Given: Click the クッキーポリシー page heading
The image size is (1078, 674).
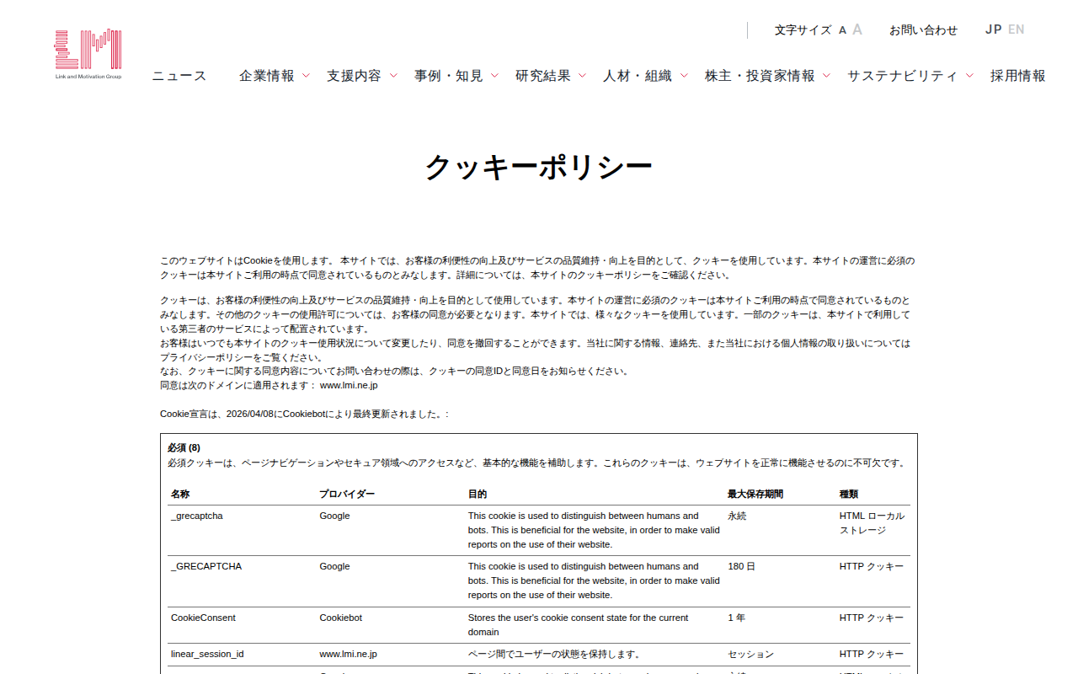Looking at the screenshot, I should tap(539, 168).
